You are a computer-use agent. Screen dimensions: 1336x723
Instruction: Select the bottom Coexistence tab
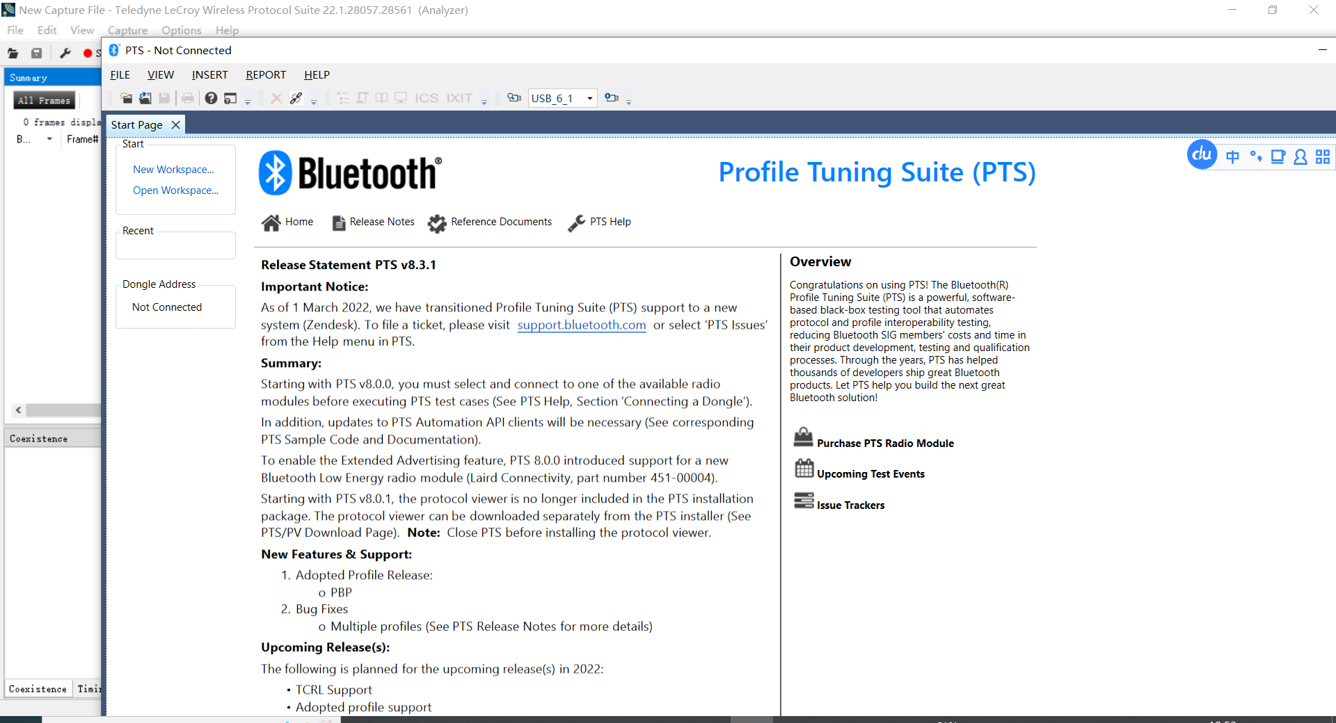coord(38,689)
